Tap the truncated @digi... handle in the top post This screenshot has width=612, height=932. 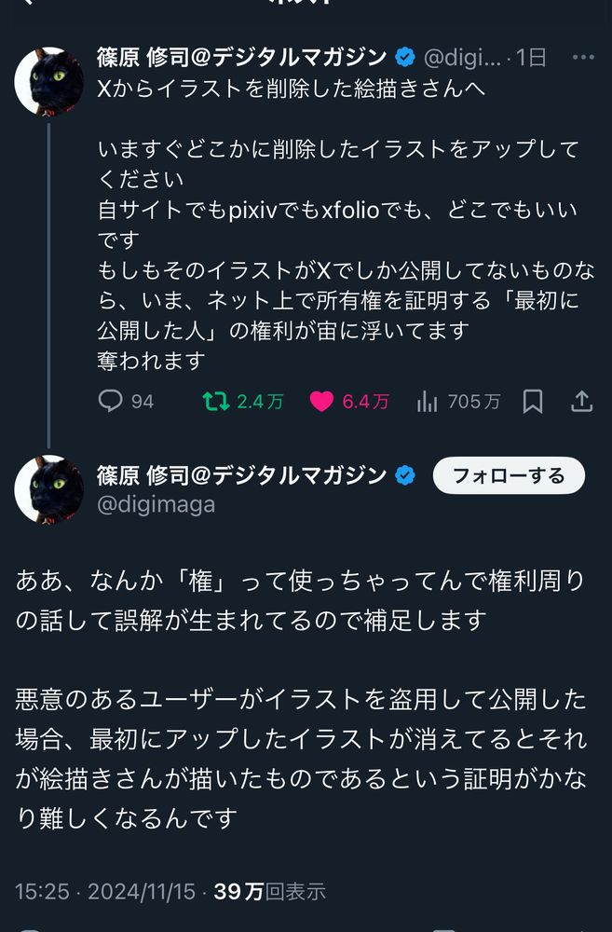(x=462, y=58)
